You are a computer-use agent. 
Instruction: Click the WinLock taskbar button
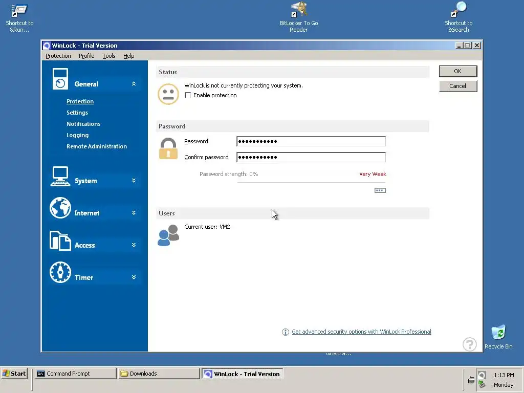pyautogui.click(x=242, y=374)
